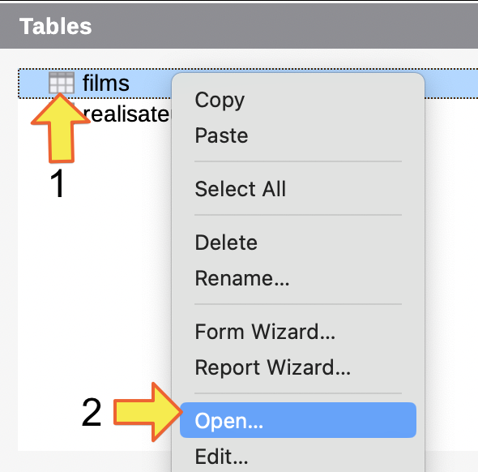Screen dimensions: 478x472
Task: Launch Report Wizard... from the menu
Action: click(x=272, y=367)
